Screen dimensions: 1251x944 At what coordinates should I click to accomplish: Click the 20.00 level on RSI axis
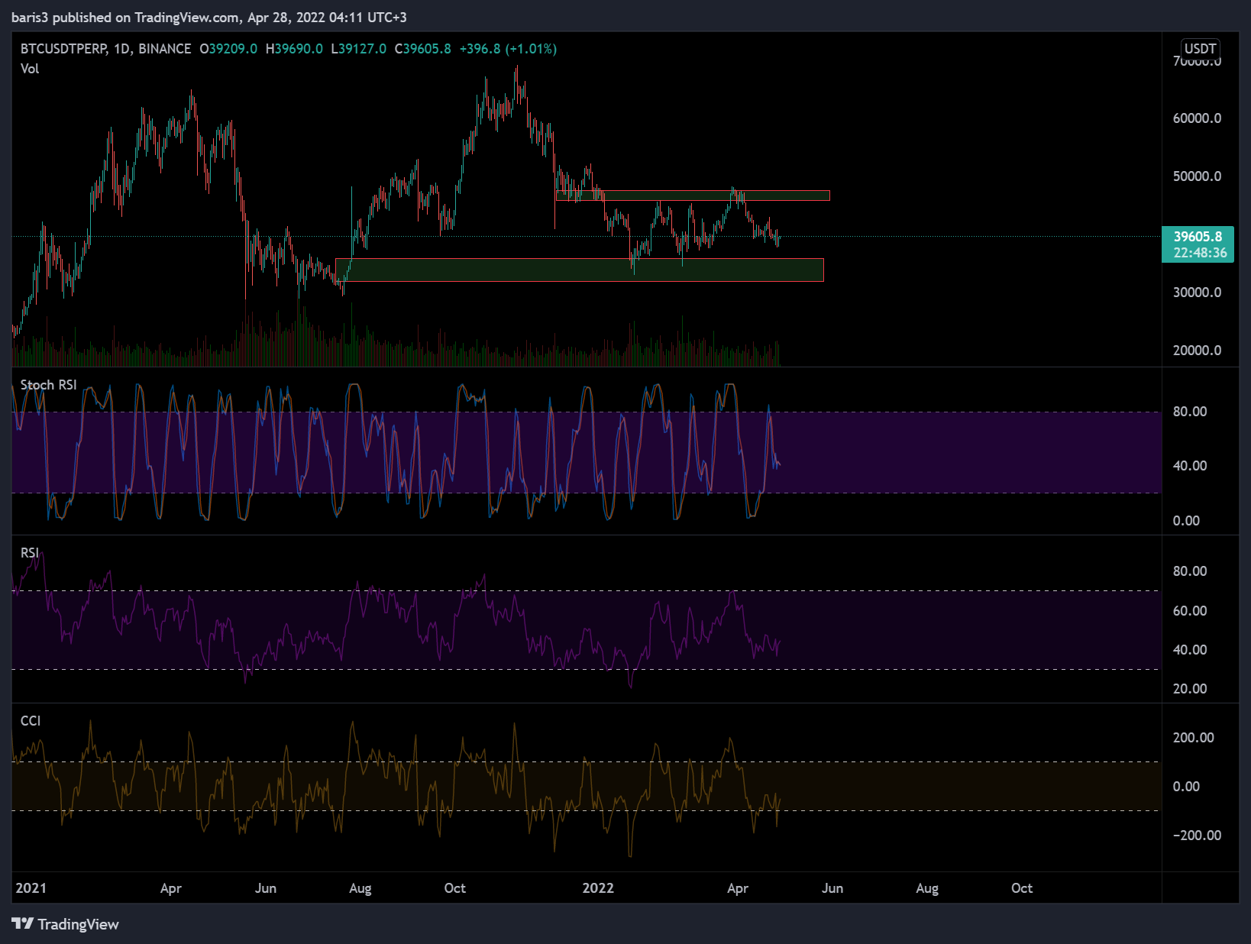pyautogui.click(x=1190, y=689)
